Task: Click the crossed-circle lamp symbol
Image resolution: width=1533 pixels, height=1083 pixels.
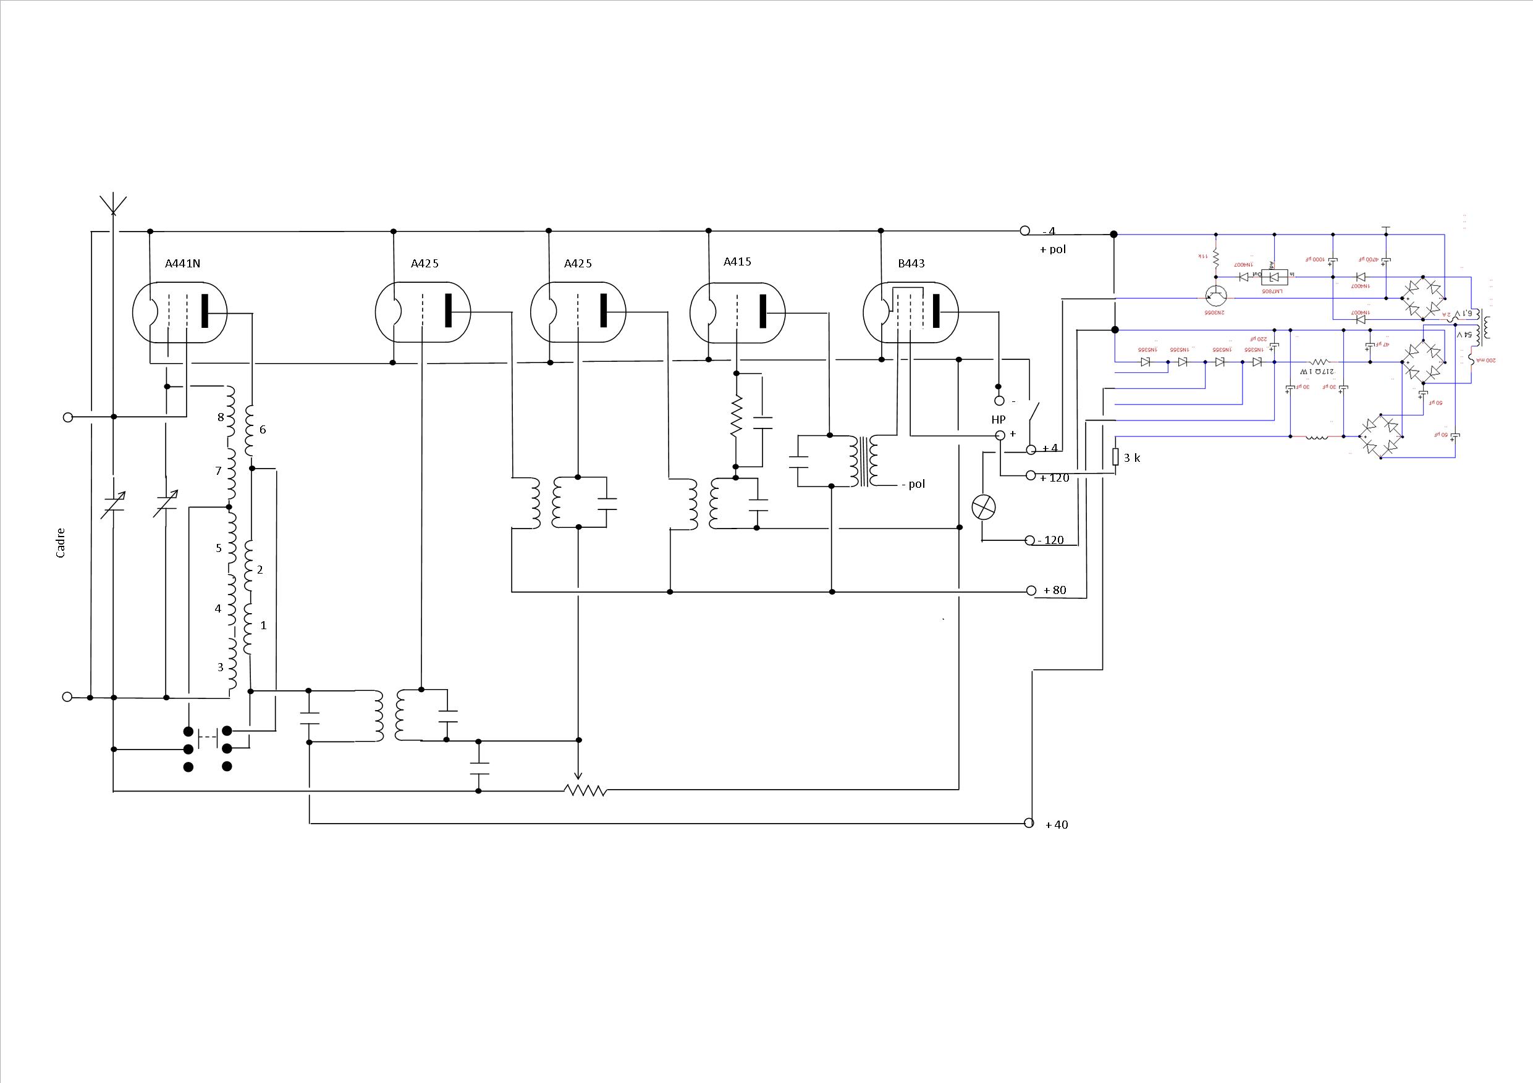Action: (984, 507)
